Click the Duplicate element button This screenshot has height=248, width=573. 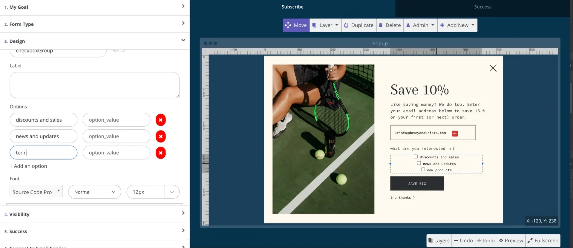coord(359,25)
